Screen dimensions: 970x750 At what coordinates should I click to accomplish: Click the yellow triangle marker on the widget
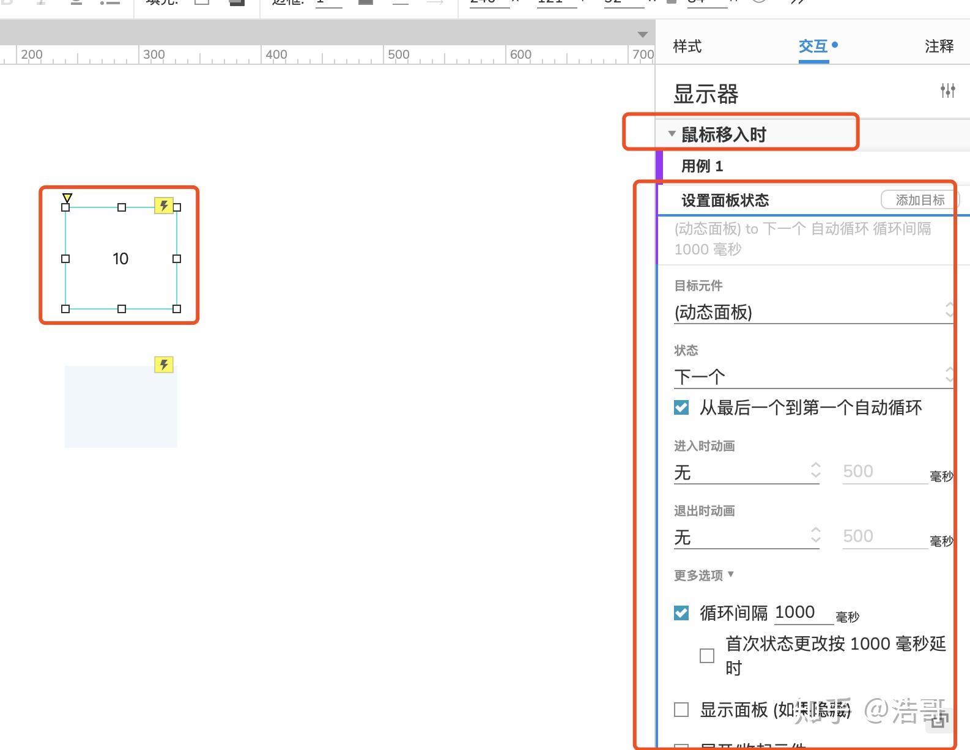tap(67, 198)
